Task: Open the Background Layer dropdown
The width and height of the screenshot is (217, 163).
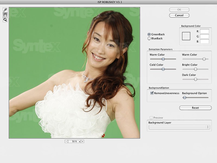Action: pos(179,127)
